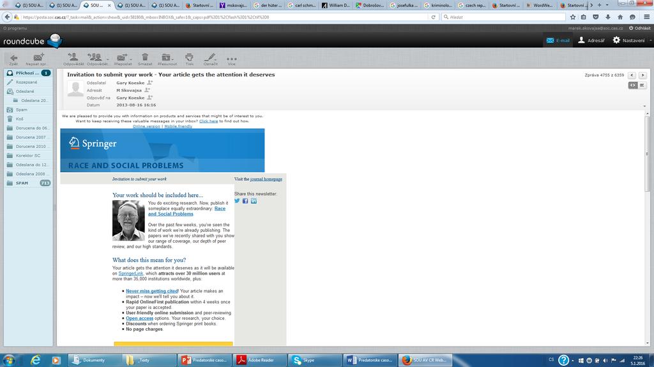
Task: Open Nastavení settings
Action: (x=628, y=40)
